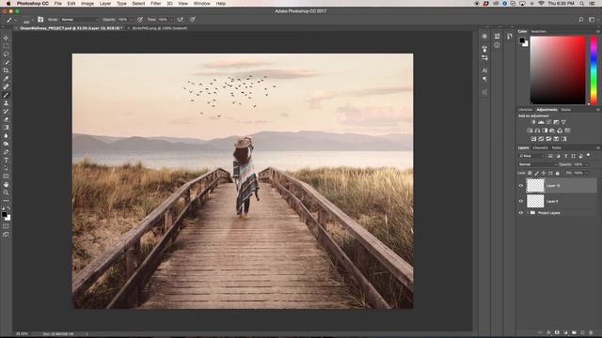Image resolution: width=602 pixels, height=338 pixels.
Task: Select the Clone Stamp tool
Action: click(6, 103)
